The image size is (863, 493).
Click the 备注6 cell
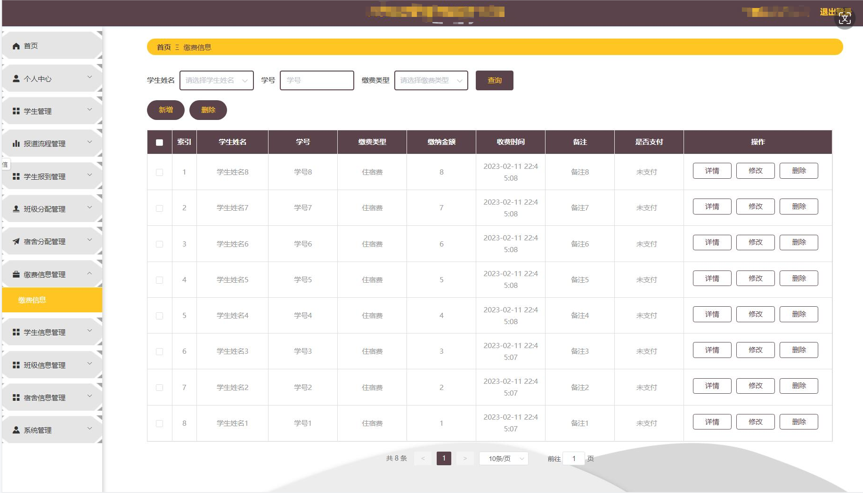580,244
